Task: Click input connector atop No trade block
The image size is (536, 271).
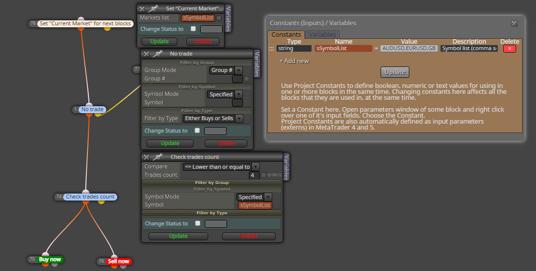Action: tap(89, 105)
